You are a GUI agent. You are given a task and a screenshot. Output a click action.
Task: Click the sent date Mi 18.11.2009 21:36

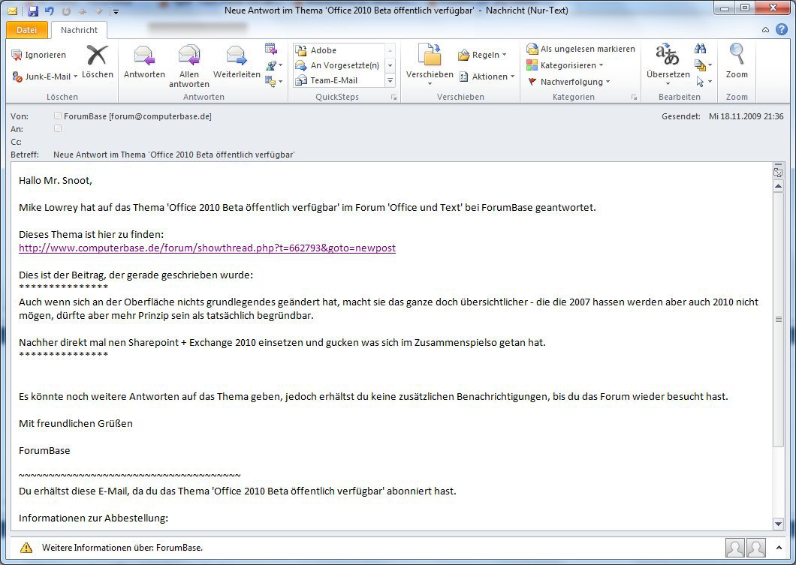click(x=746, y=116)
